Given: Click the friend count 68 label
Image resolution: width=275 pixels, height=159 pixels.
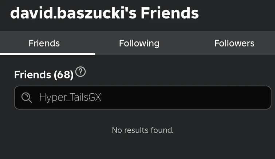Looking at the screenshot, I should pyautogui.click(x=64, y=75).
